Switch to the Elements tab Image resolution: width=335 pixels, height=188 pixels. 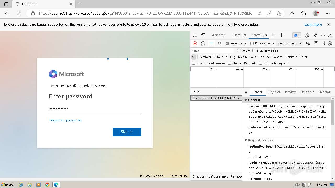(239, 35)
